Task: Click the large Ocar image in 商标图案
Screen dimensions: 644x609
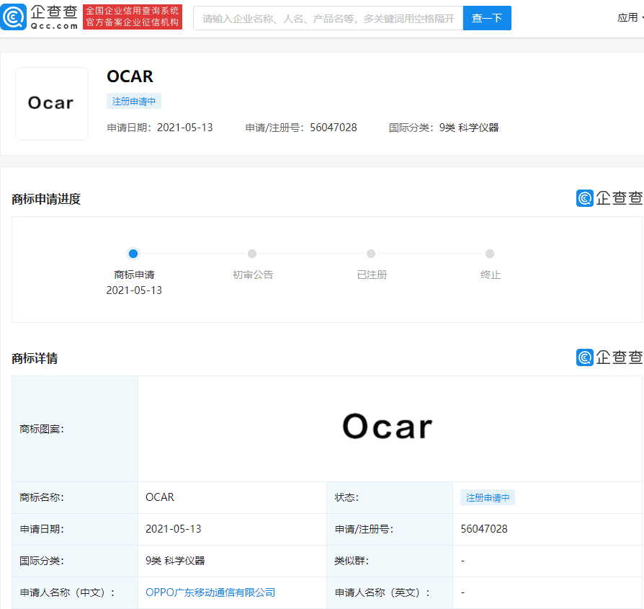Action: [387, 427]
